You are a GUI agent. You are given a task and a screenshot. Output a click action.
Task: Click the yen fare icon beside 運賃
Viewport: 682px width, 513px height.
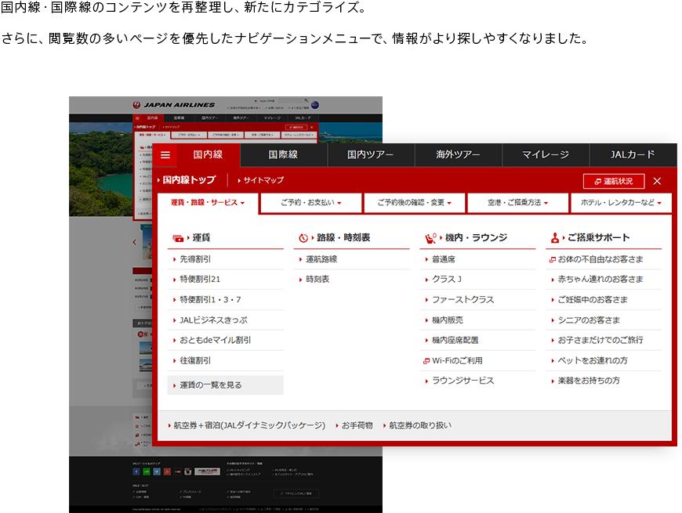click(179, 236)
